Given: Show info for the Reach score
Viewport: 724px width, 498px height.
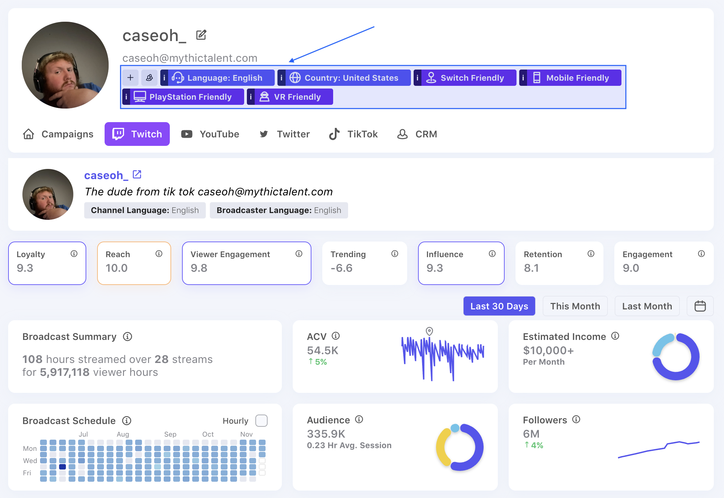Looking at the screenshot, I should 159,254.
